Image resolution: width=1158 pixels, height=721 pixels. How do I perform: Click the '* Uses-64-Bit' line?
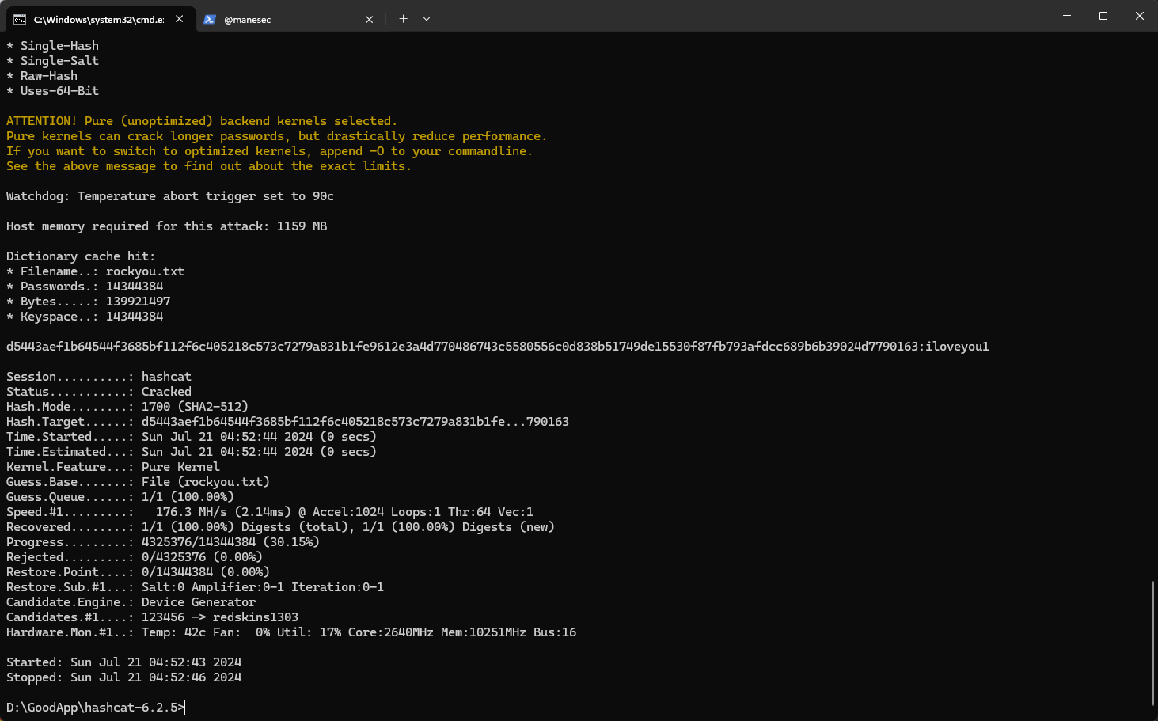tap(52, 91)
